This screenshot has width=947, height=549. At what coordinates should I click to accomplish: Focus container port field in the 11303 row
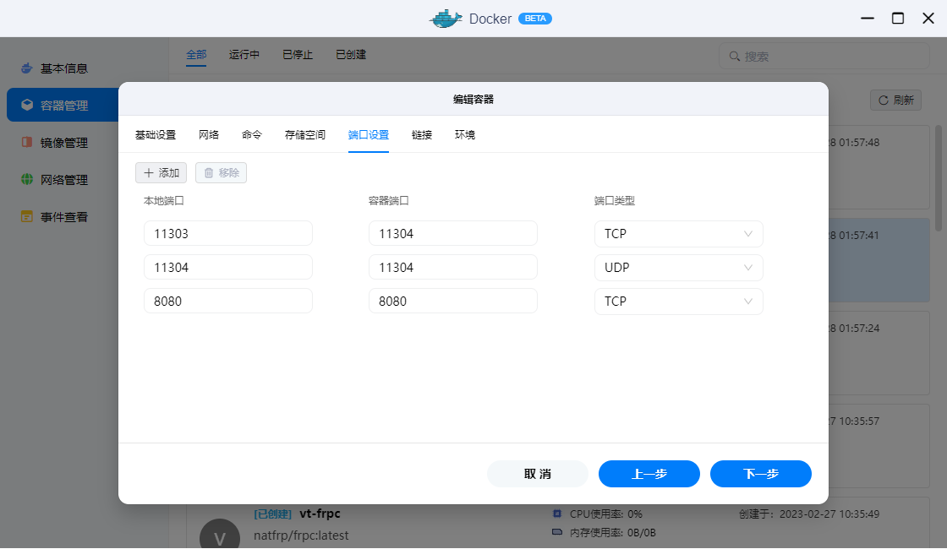click(453, 233)
